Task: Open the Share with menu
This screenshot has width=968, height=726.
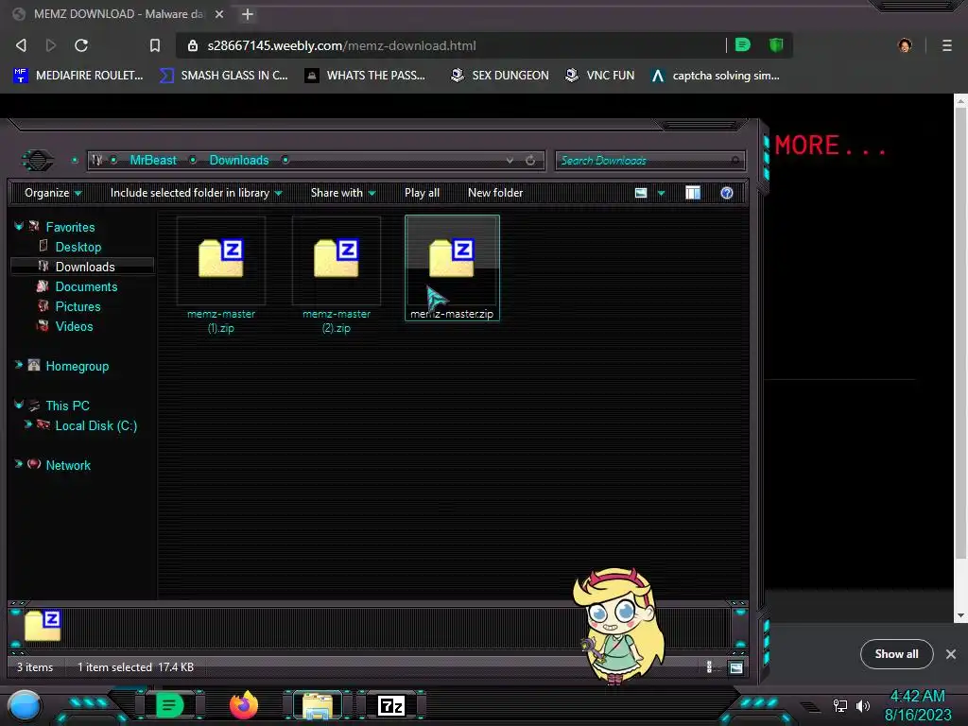Action: tap(342, 193)
